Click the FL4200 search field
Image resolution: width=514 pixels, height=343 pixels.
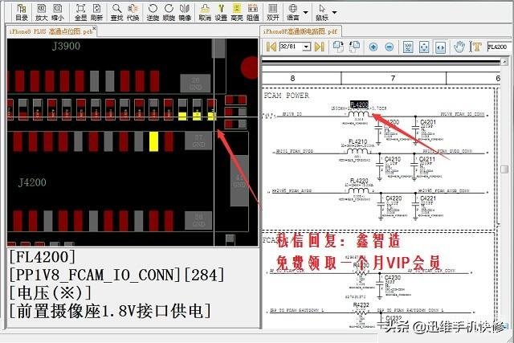pyautogui.click(x=499, y=47)
